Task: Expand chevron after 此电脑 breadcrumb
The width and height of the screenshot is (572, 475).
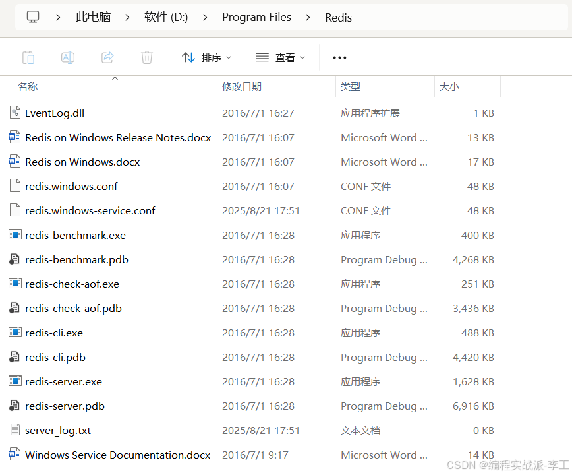Action: tap(127, 17)
